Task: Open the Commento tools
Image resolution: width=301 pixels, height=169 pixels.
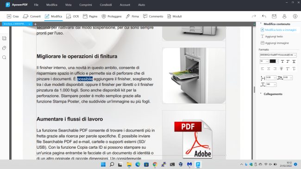Action: pyautogui.click(x=153, y=16)
